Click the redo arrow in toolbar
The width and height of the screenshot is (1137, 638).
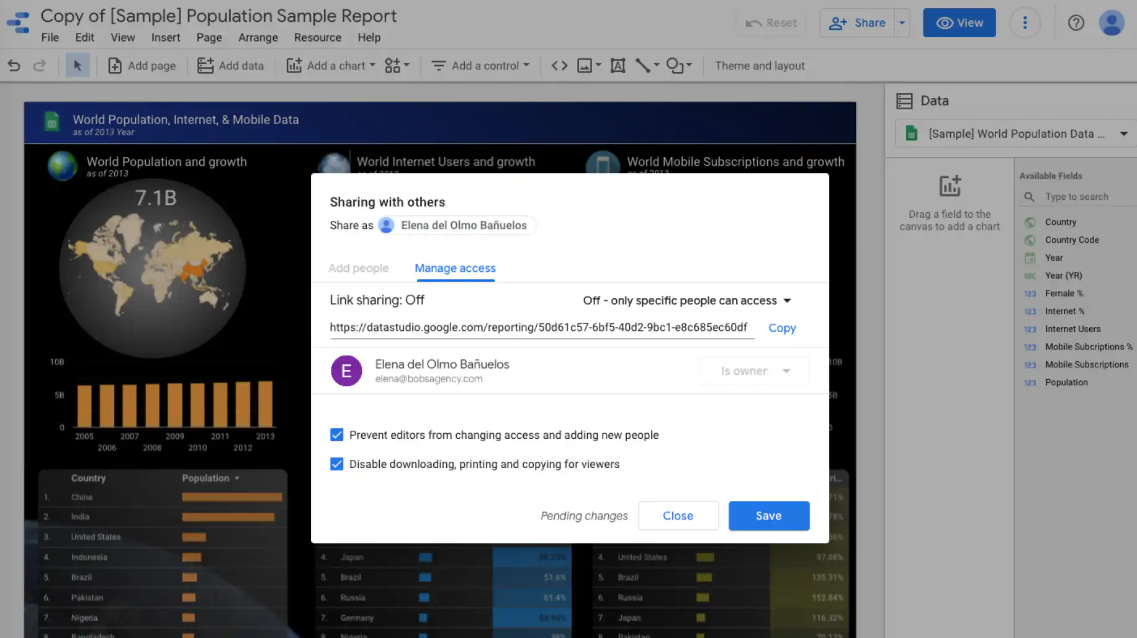coord(39,65)
